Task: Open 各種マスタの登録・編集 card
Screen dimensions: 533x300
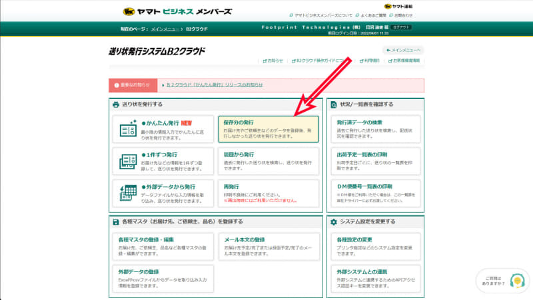Action: pos(163,246)
